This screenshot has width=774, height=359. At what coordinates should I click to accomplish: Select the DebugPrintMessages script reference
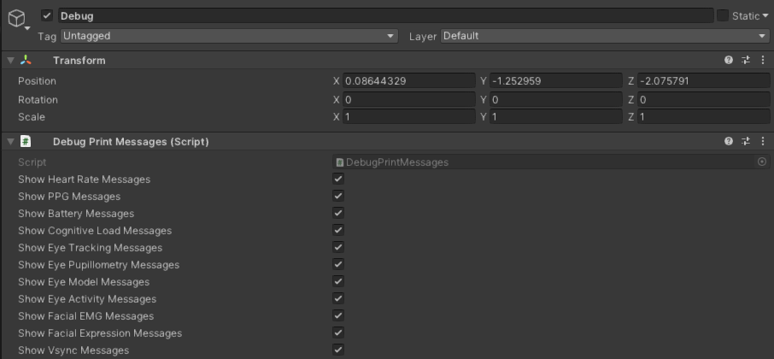[547, 162]
